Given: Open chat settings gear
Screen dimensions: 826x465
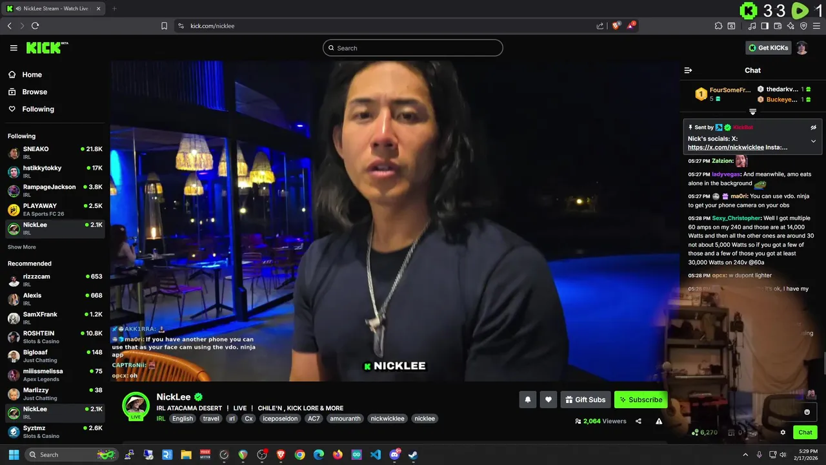Looking at the screenshot, I should (x=783, y=433).
